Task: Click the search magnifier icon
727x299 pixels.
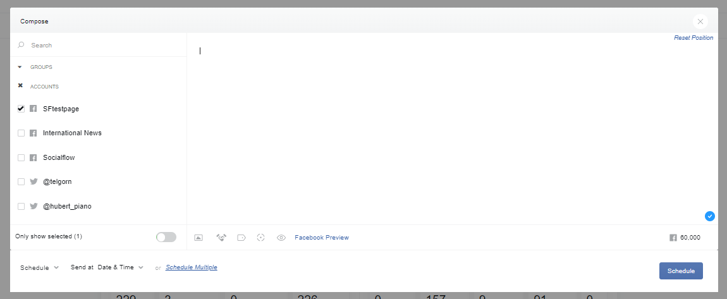Action: [x=21, y=45]
